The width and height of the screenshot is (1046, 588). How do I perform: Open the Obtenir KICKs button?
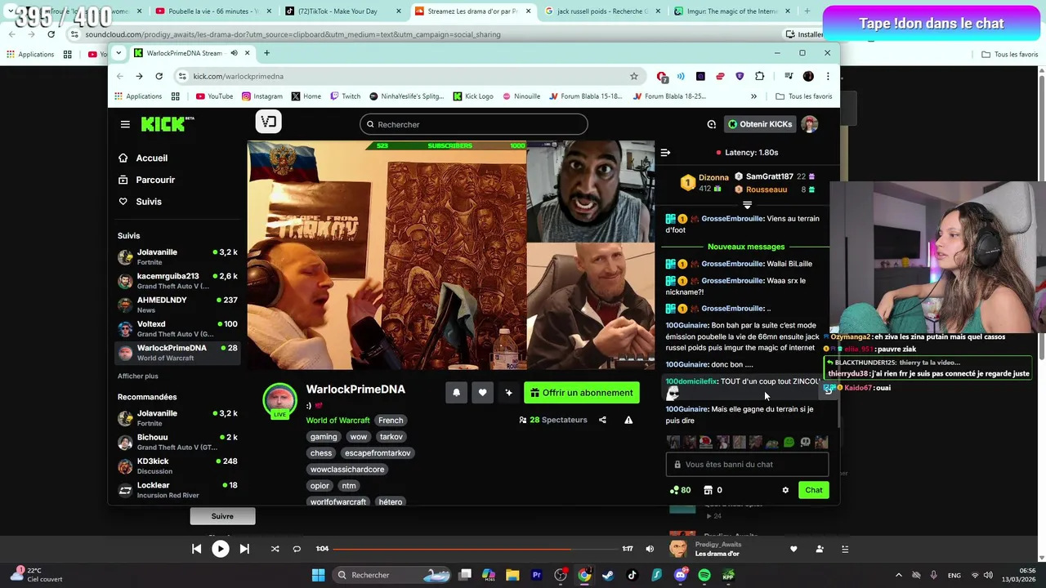pos(761,124)
